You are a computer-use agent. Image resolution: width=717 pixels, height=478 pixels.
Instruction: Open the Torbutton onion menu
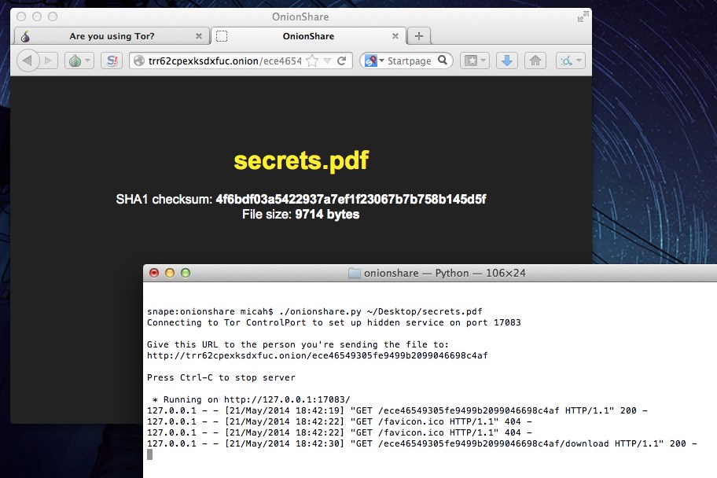coord(79,61)
